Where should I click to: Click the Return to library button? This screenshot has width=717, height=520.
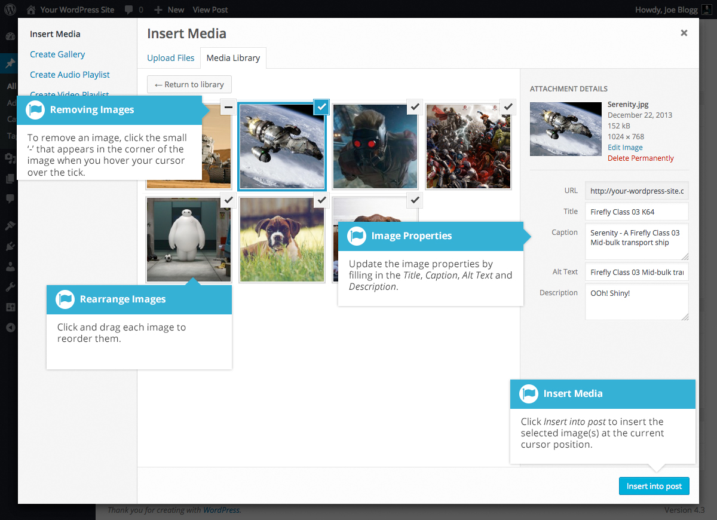click(x=189, y=84)
